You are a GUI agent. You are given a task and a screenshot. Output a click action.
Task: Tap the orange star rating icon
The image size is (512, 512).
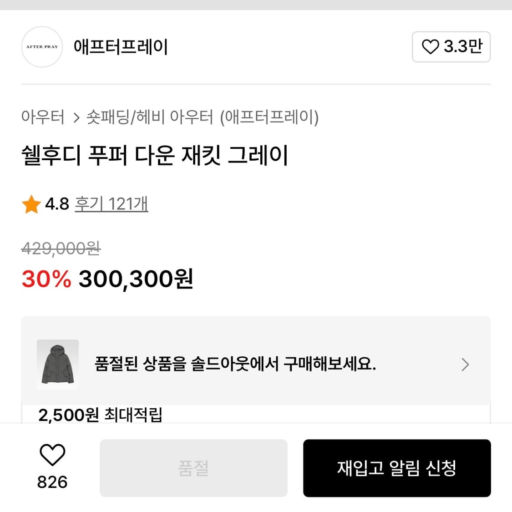tap(31, 204)
